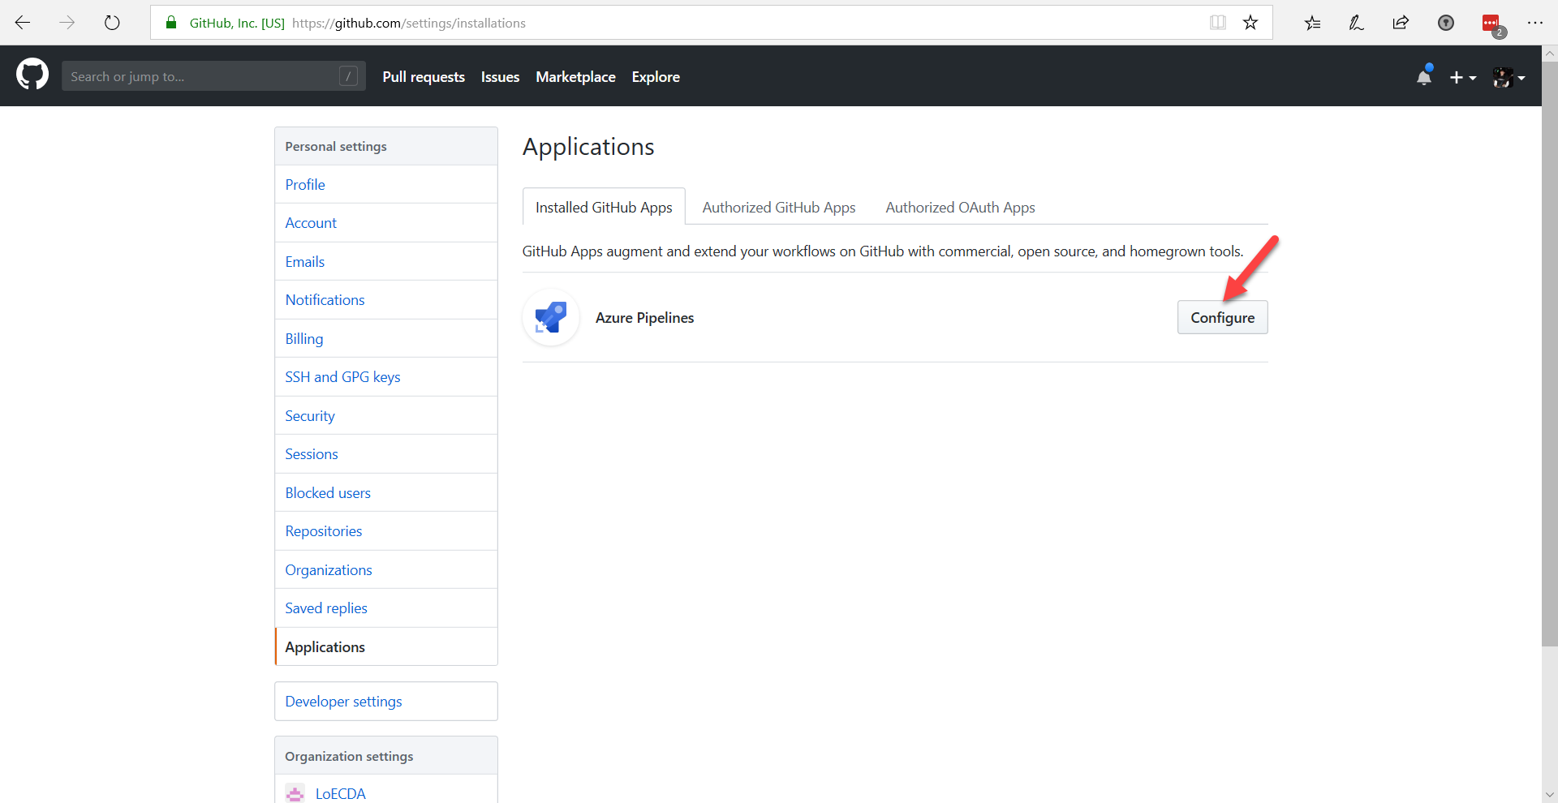This screenshot has height=803, width=1558.
Task: Select Installed GitHub Apps tab
Action: pyautogui.click(x=604, y=207)
